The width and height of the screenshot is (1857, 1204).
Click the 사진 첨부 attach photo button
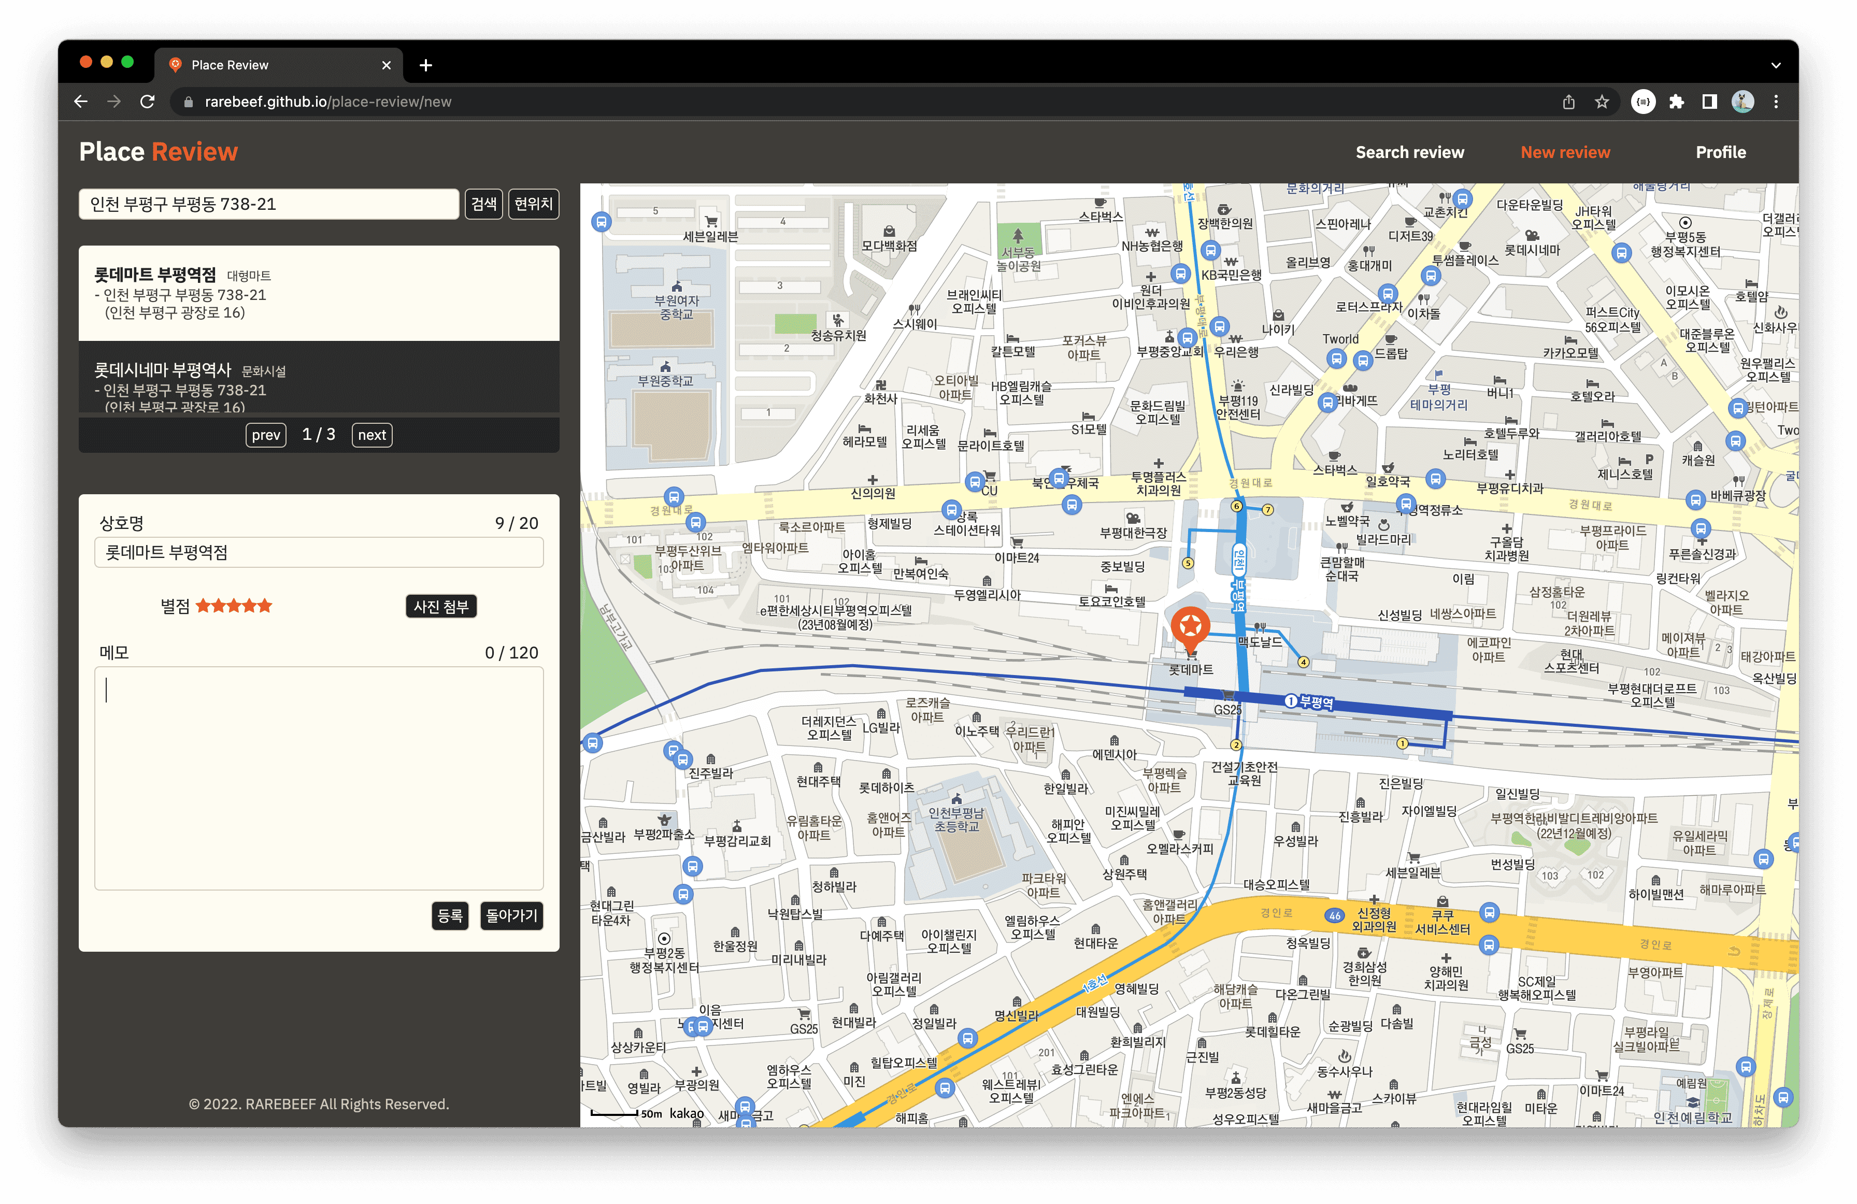tap(441, 606)
